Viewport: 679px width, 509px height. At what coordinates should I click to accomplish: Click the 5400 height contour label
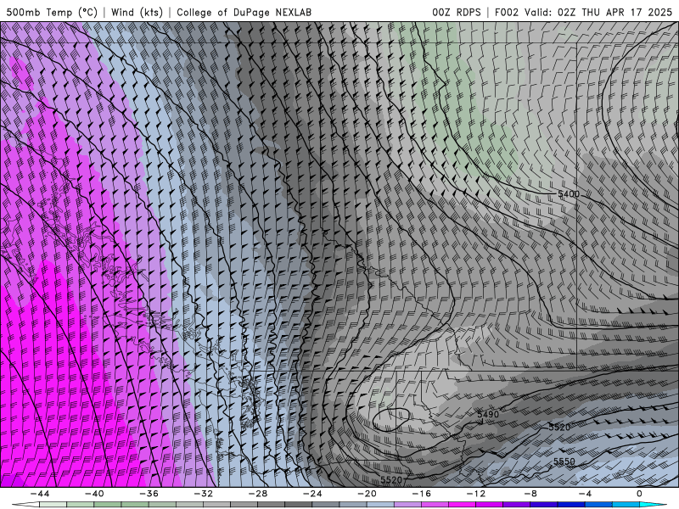pyautogui.click(x=568, y=194)
